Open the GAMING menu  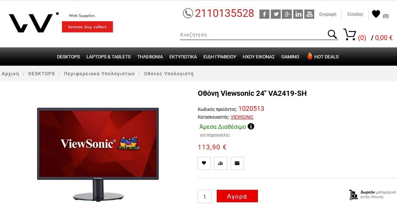[290, 57]
